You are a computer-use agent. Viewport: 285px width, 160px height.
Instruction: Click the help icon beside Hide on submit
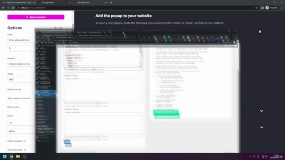click(x=24, y=141)
